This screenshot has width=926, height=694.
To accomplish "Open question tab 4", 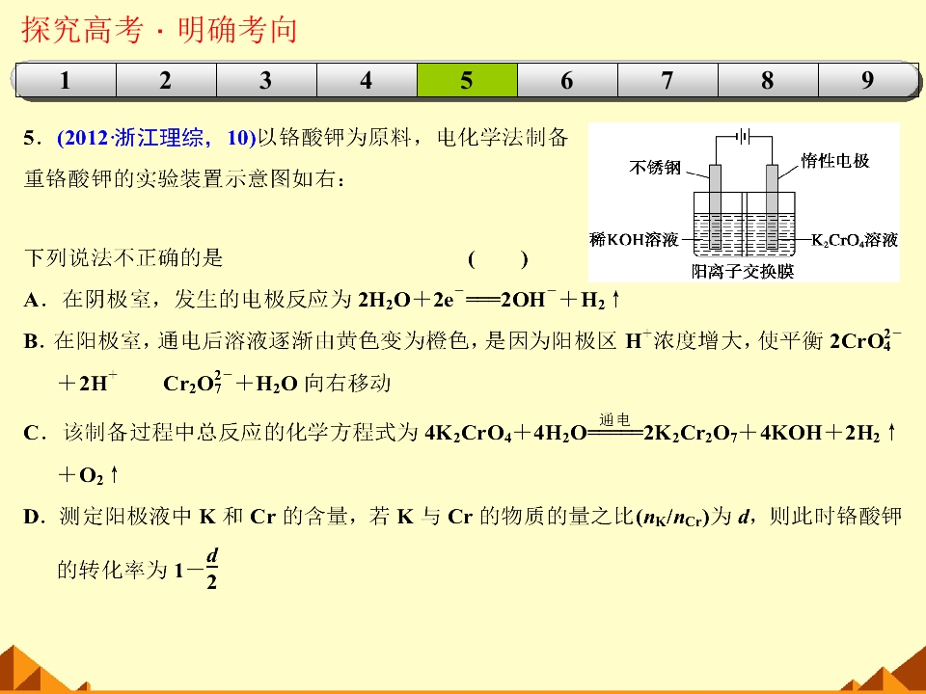I will [367, 80].
